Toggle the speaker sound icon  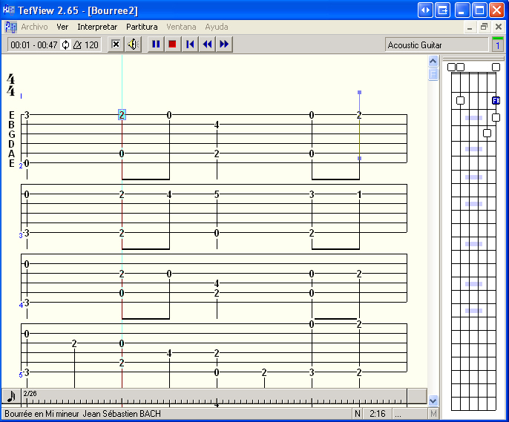click(x=133, y=44)
